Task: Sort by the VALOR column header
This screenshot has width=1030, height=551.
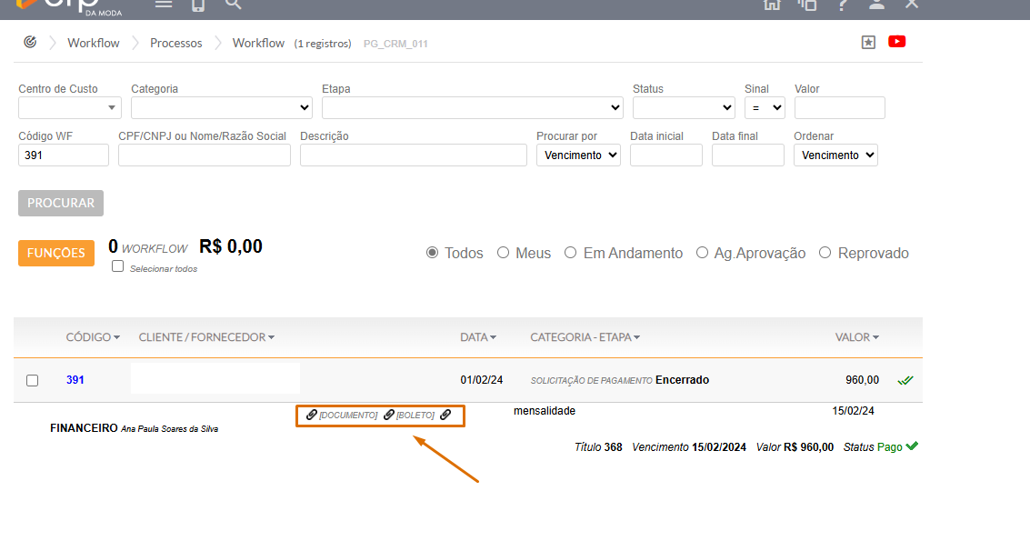Action: (x=856, y=337)
